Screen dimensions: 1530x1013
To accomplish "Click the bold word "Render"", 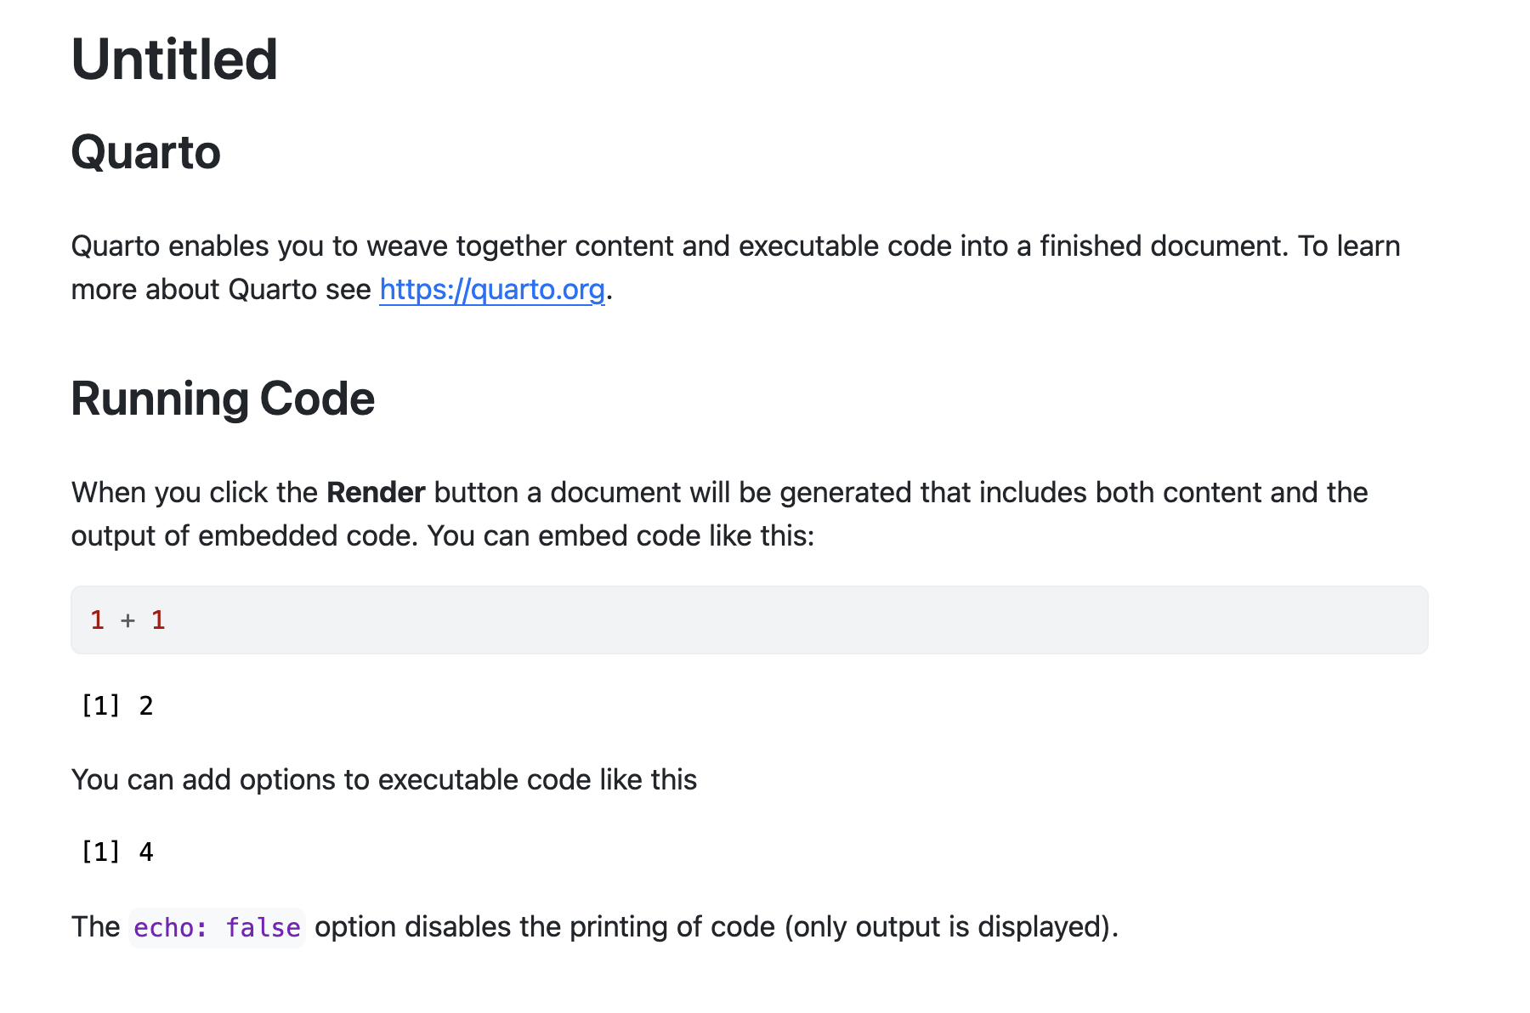I will [x=376, y=493].
